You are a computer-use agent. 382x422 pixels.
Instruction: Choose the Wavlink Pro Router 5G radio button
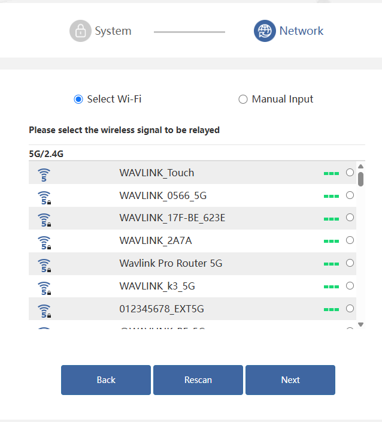[x=350, y=263]
